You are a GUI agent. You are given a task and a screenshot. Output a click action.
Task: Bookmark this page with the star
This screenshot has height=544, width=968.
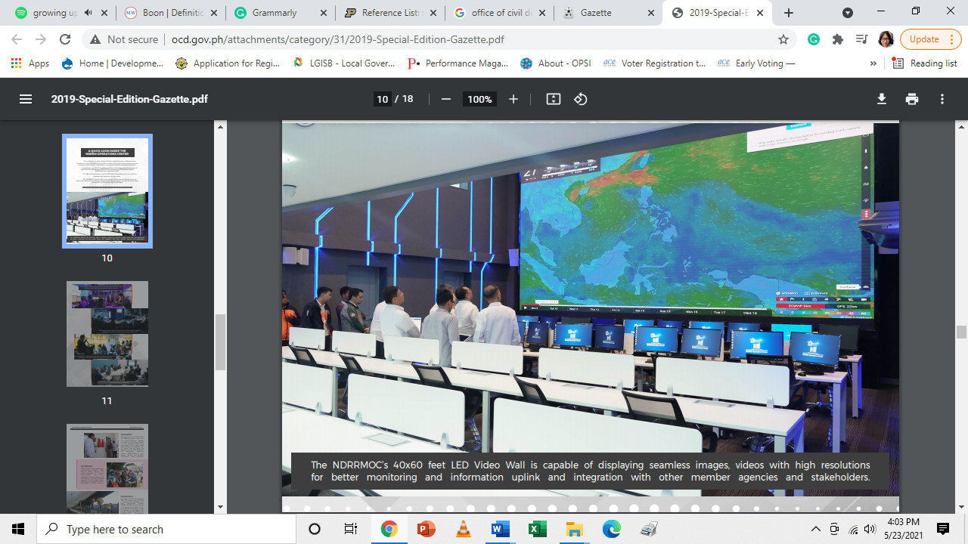point(783,39)
